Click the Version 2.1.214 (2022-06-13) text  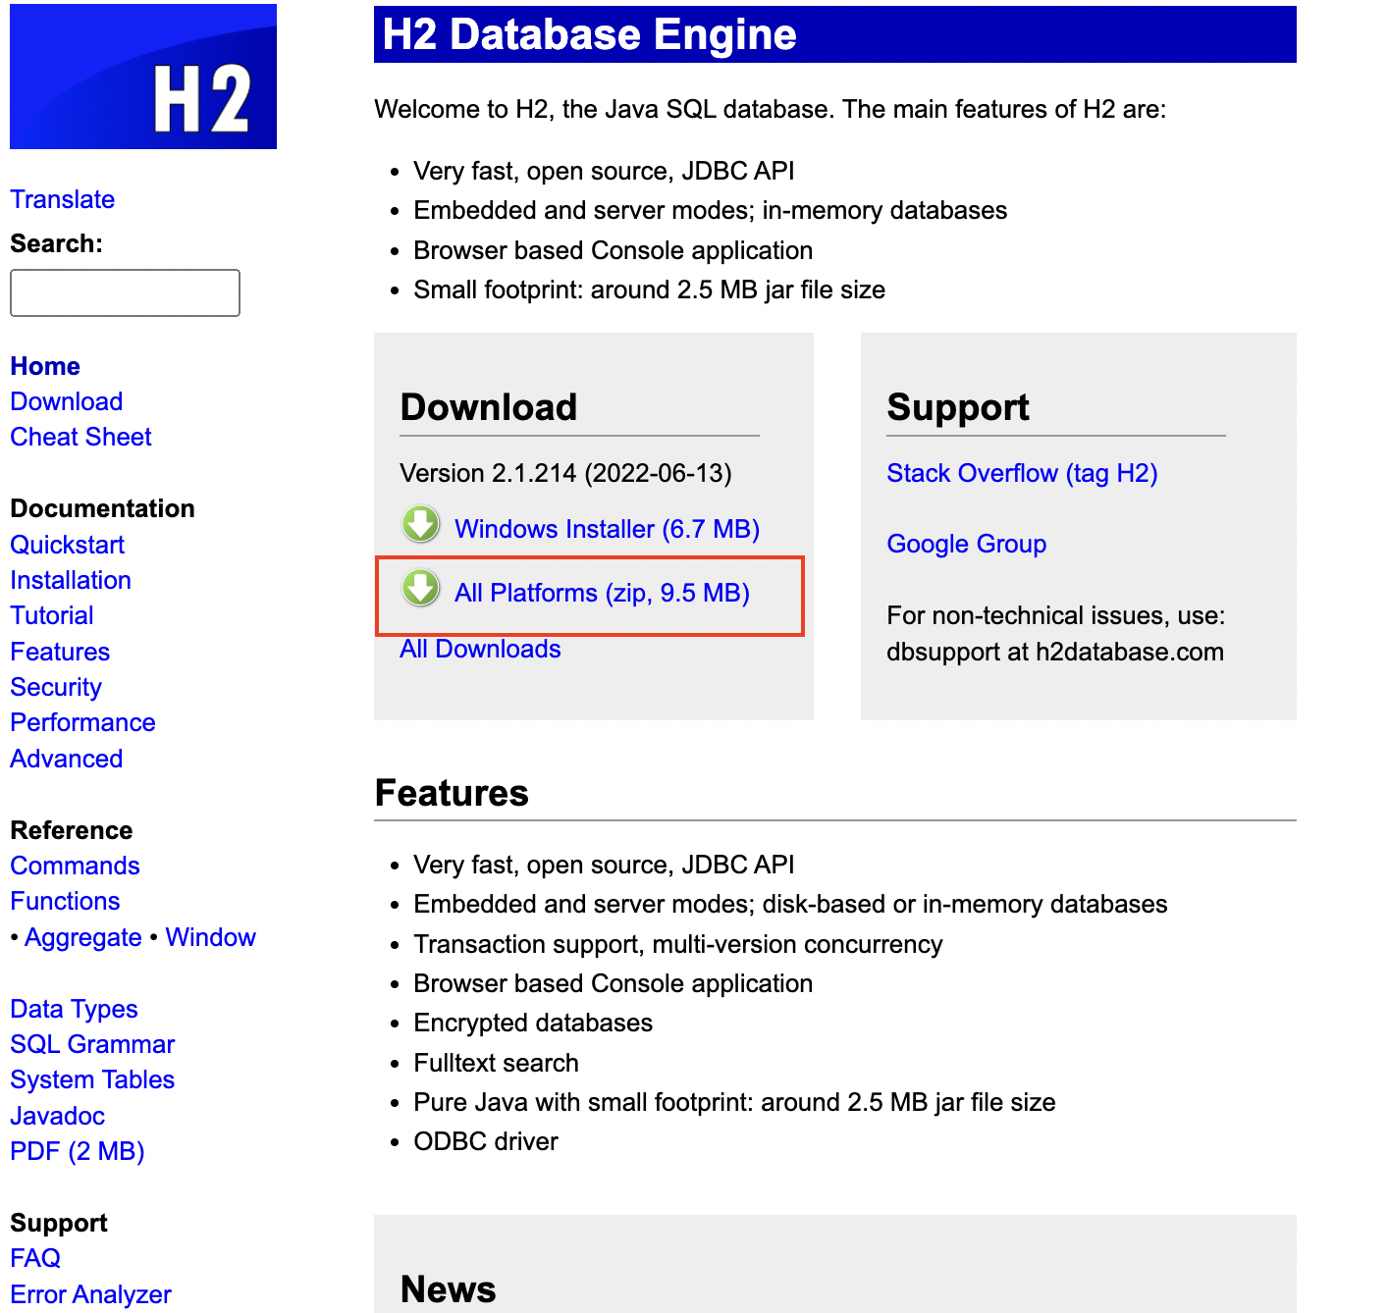tap(566, 473)
